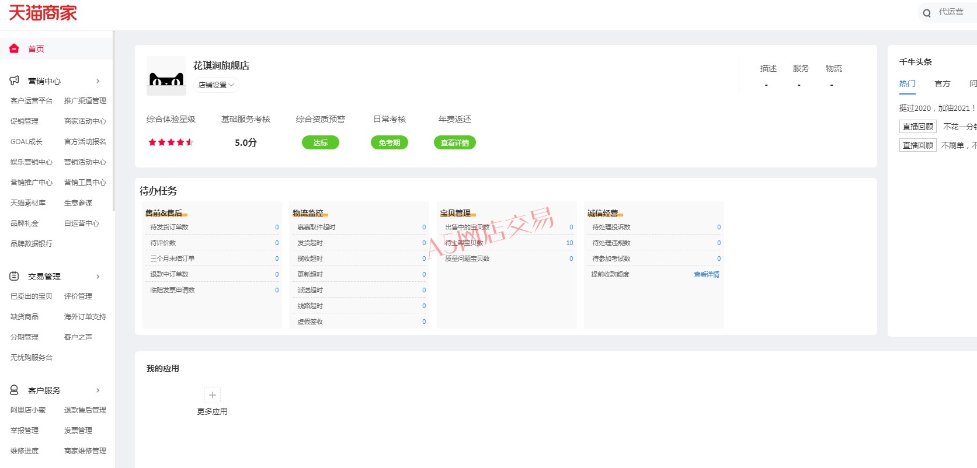Click the 营销中心 megaphone icon

(14, 81)
